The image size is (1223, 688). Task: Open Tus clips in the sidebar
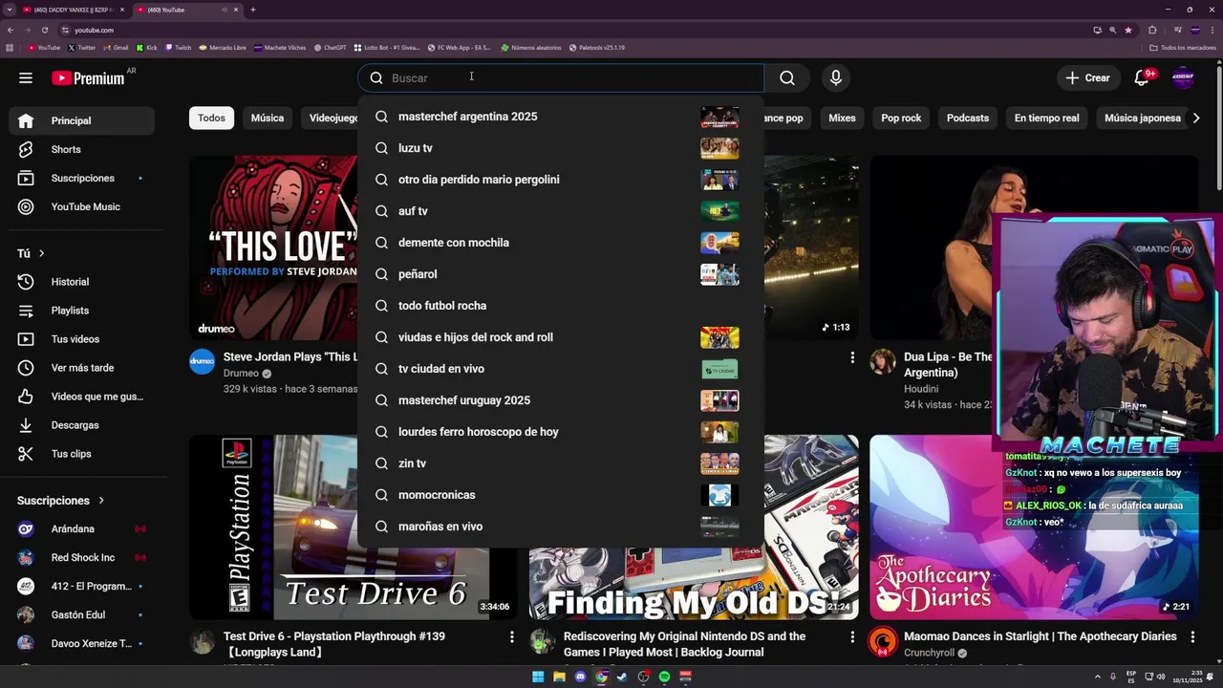[x=82, y=454]
